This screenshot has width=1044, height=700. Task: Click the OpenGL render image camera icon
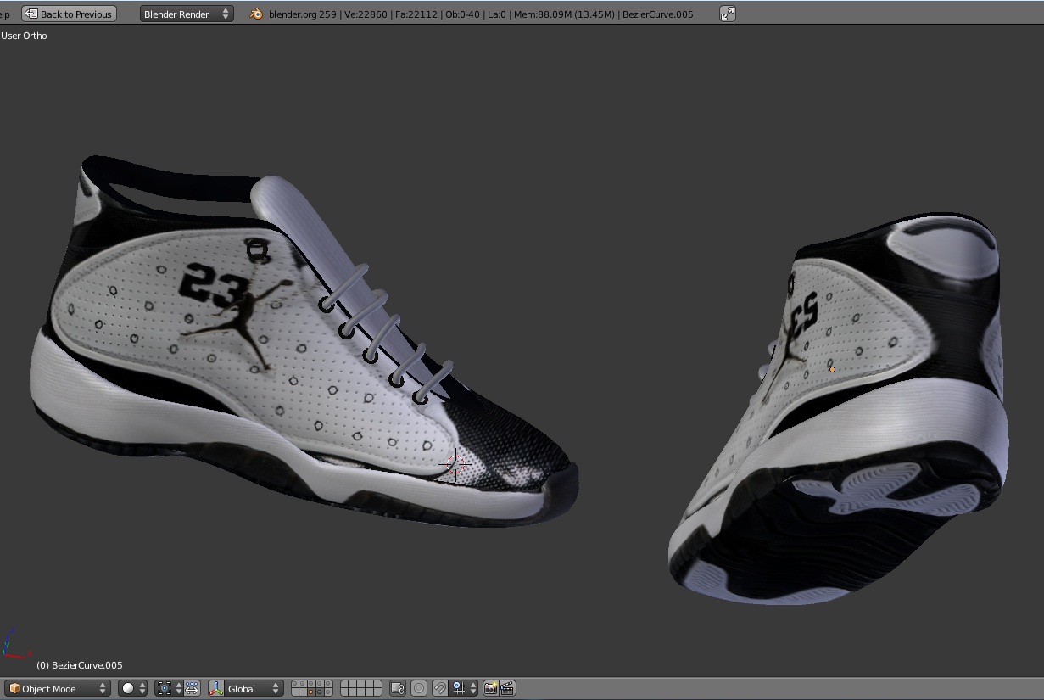click(x=490, y=688)
